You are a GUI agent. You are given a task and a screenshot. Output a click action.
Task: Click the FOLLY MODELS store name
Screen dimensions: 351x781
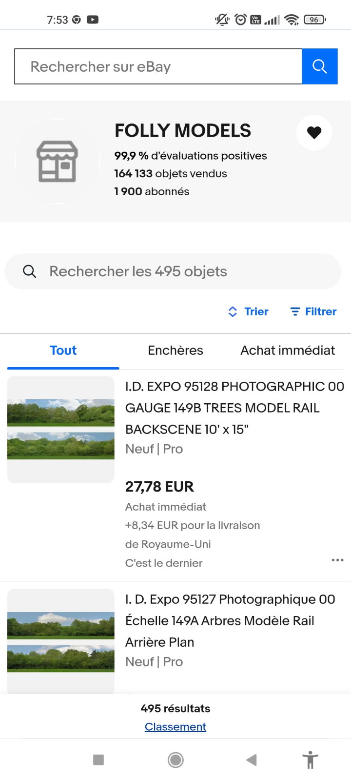click(x=183, y=130)
